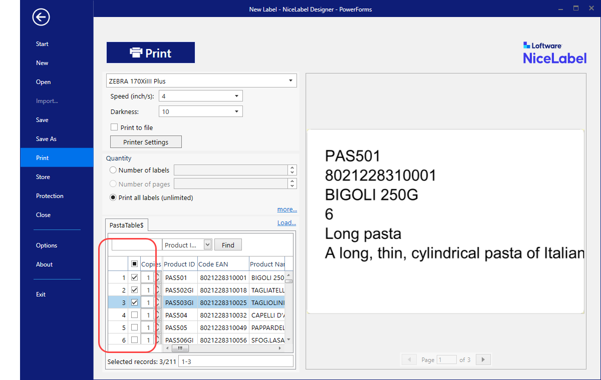This screenshot has width=601, height=380.
Task: Select the Number of pages radio button
Action: (x=113, y=184)
